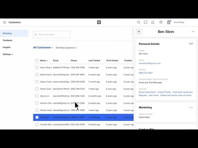Select the Camille Wiese customer name
Screen dimensions: 198x148
(x=46, y=125)
